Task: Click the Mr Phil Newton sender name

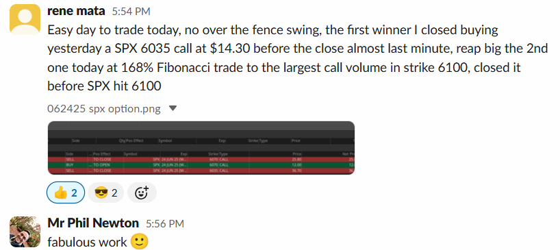Action: [x=93, y=223]
